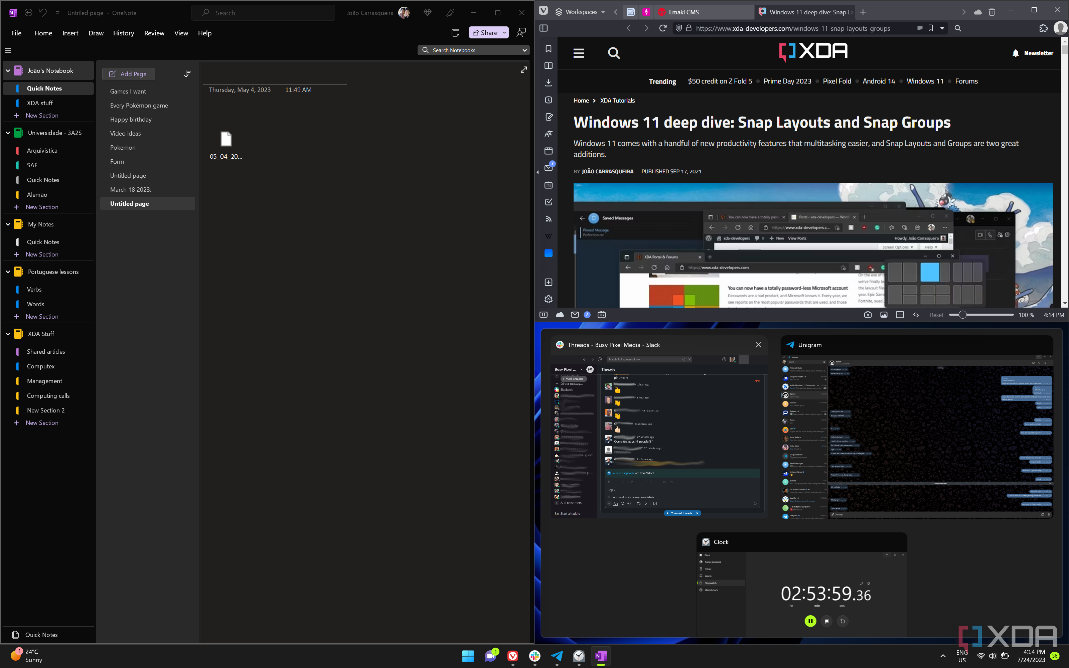Click Capture page camera icon in Vivaldi status bar
The height and width of the screenshot is (668, 1069).
[868, 315]
